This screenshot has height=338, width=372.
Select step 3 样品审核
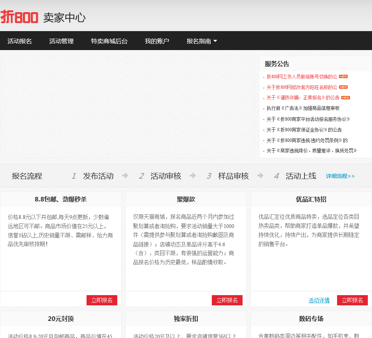coord(228,176)
